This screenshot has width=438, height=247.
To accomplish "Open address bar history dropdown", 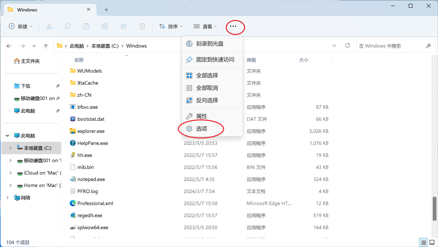I will (x=334, y=45).
